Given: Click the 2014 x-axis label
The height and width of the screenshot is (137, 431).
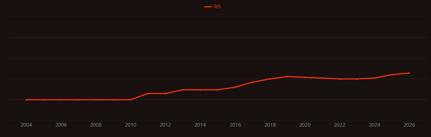Looking at the screenshot, I should click(x=200, y=125).
